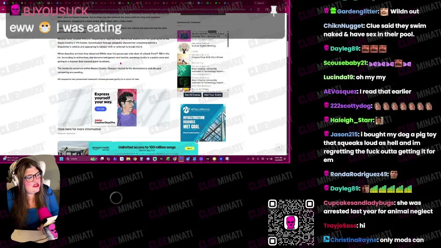
Task: Click the taskbar Search box
Action: (x=82, y=159)
